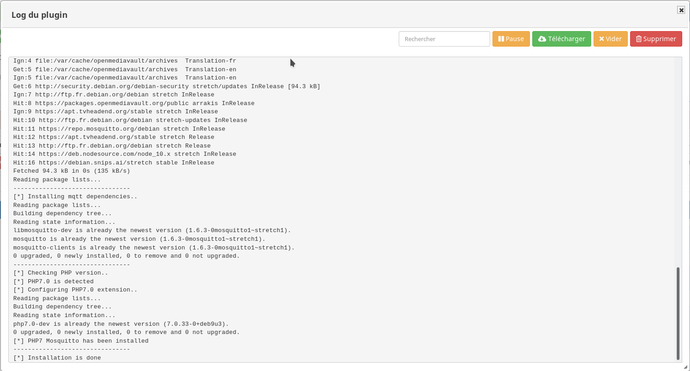Viewport: 690px width, 371px height.
Task: Click the Ign:7 ftp.fr.debian.org InRelease line
Action: click(114, 95)
